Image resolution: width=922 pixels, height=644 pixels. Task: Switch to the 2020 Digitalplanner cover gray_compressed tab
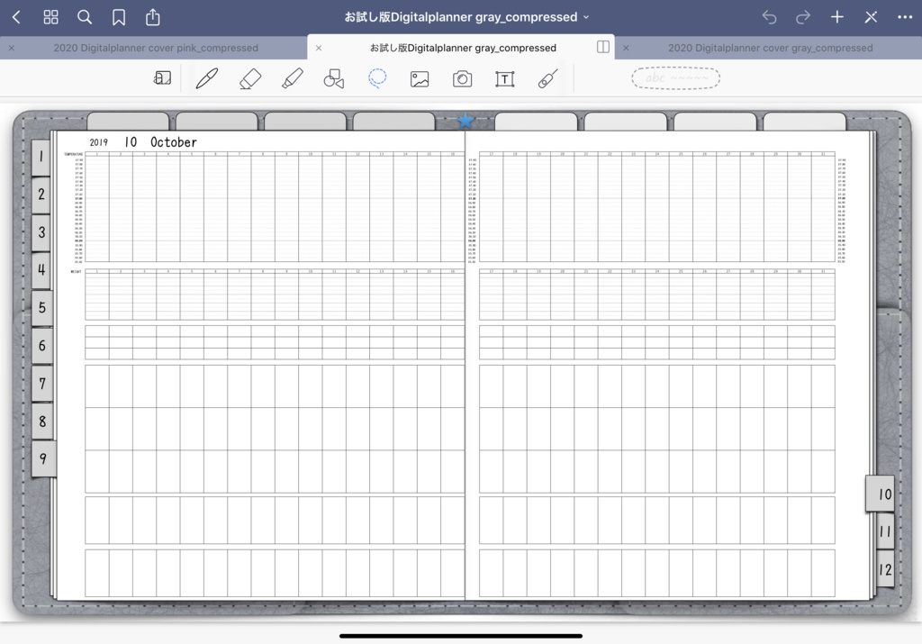pos(770,47)
